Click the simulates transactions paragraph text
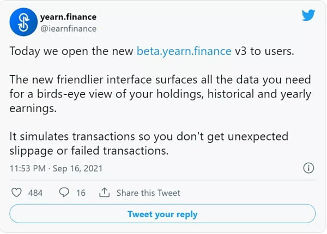 [x=149, y=144]
